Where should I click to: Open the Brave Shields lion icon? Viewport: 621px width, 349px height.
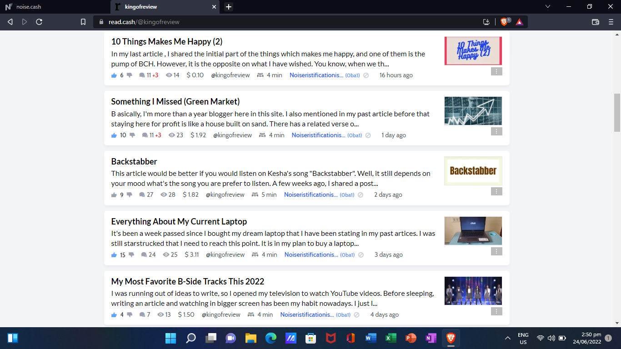click(504, 22)
